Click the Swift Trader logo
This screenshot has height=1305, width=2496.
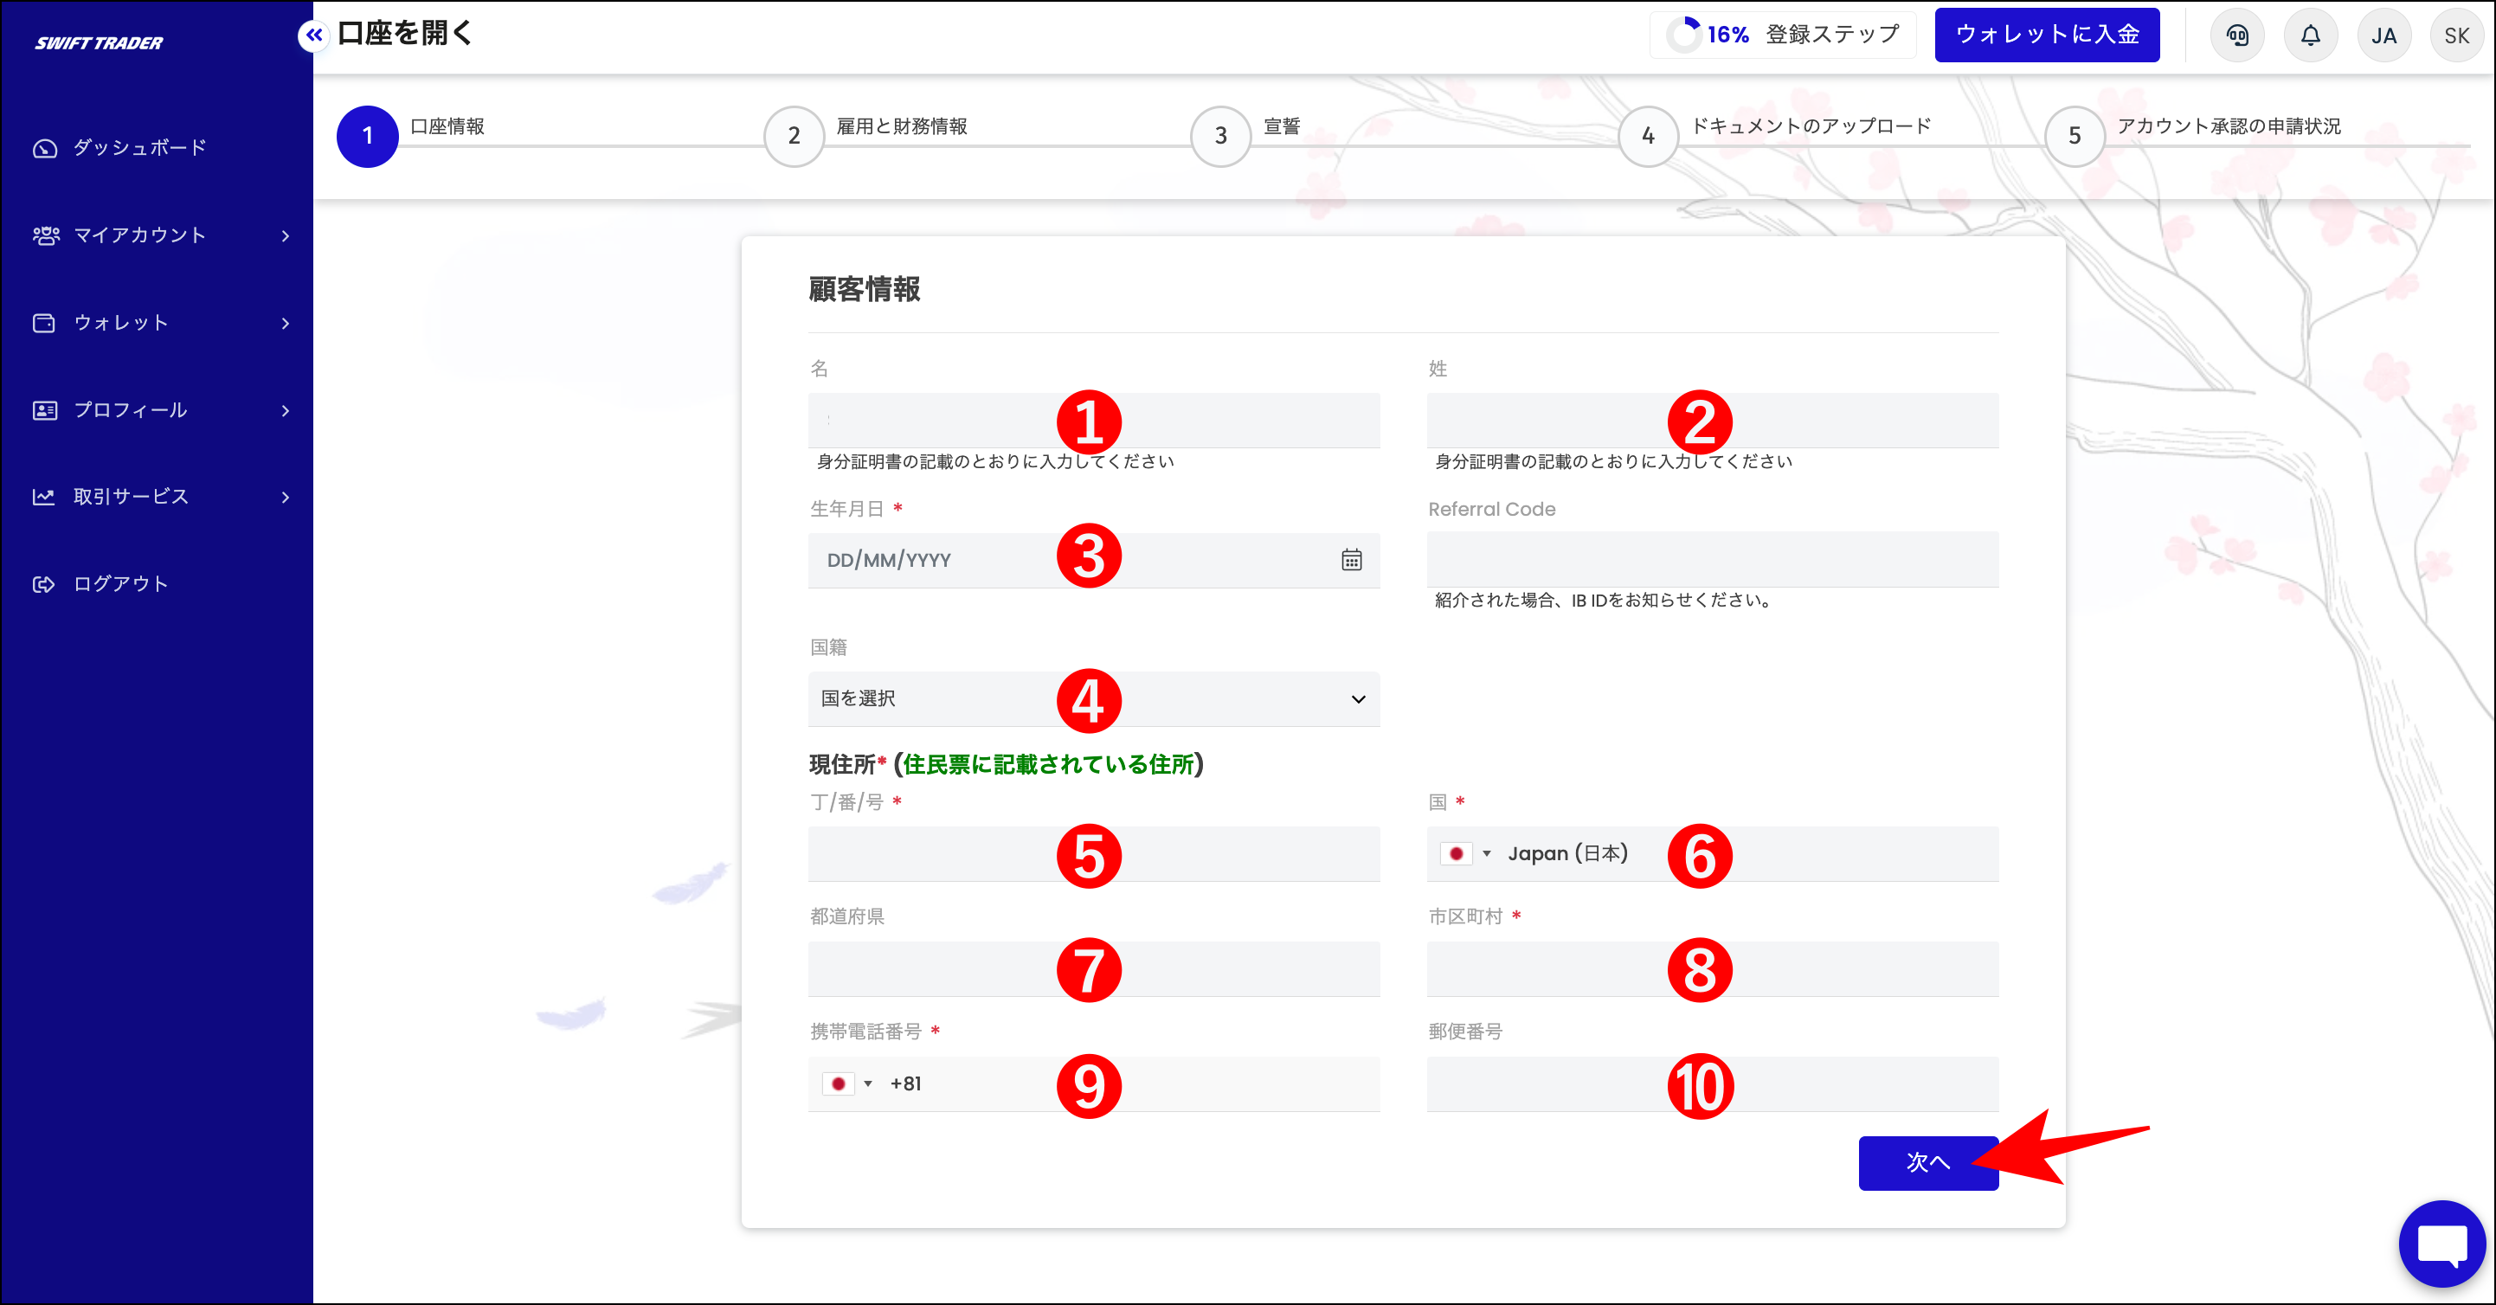[99, 42]
